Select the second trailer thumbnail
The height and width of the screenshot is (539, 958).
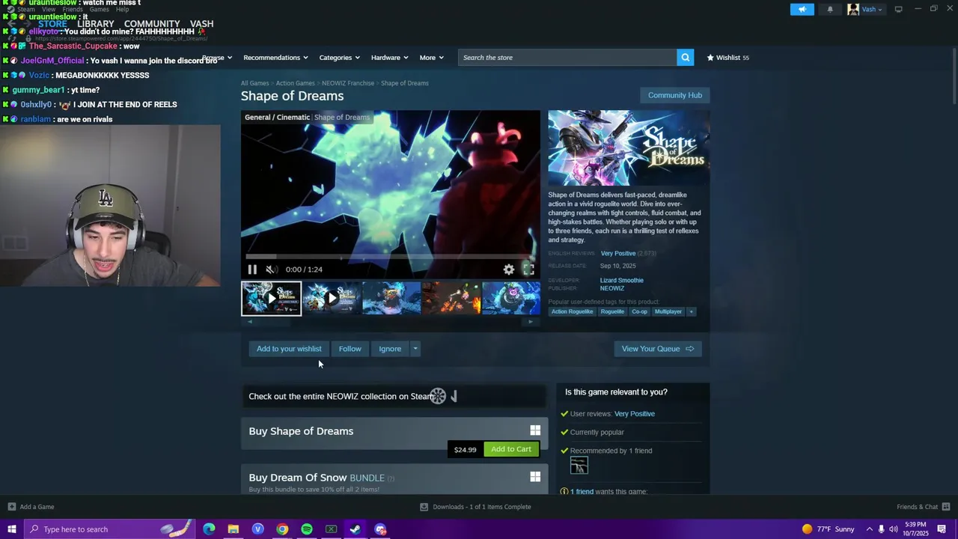(x=332, y=298)
